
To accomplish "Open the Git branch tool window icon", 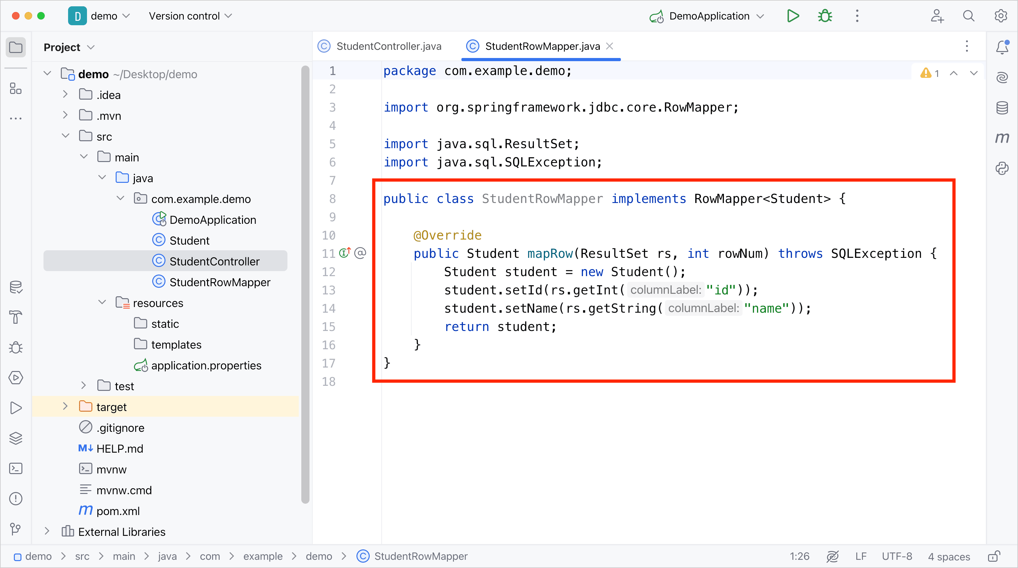I will point(15,529).
